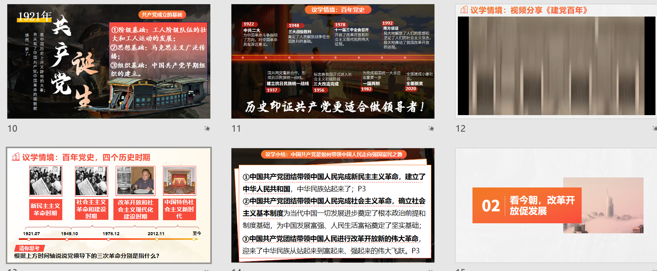Image resolution: width=657 pixels, height=271 pixels.
Task: Click the 请你思考 label on slide 13
Action: click(x=30, y=248)
